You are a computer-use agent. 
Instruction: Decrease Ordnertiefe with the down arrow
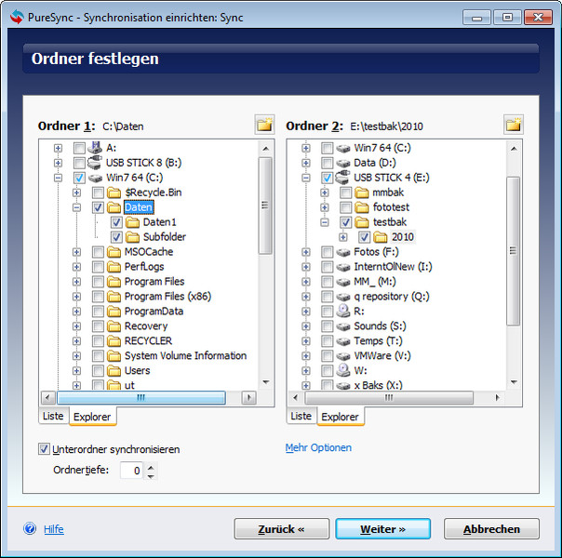(151, 475)
